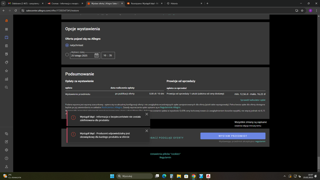Open the star ratings icon in sidebar
Screen dimensions: 320x180
pos(6,71)
